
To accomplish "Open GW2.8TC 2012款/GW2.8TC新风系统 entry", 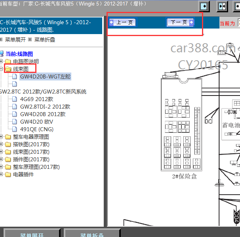I will pyautogui.click(x=43, y=92).
